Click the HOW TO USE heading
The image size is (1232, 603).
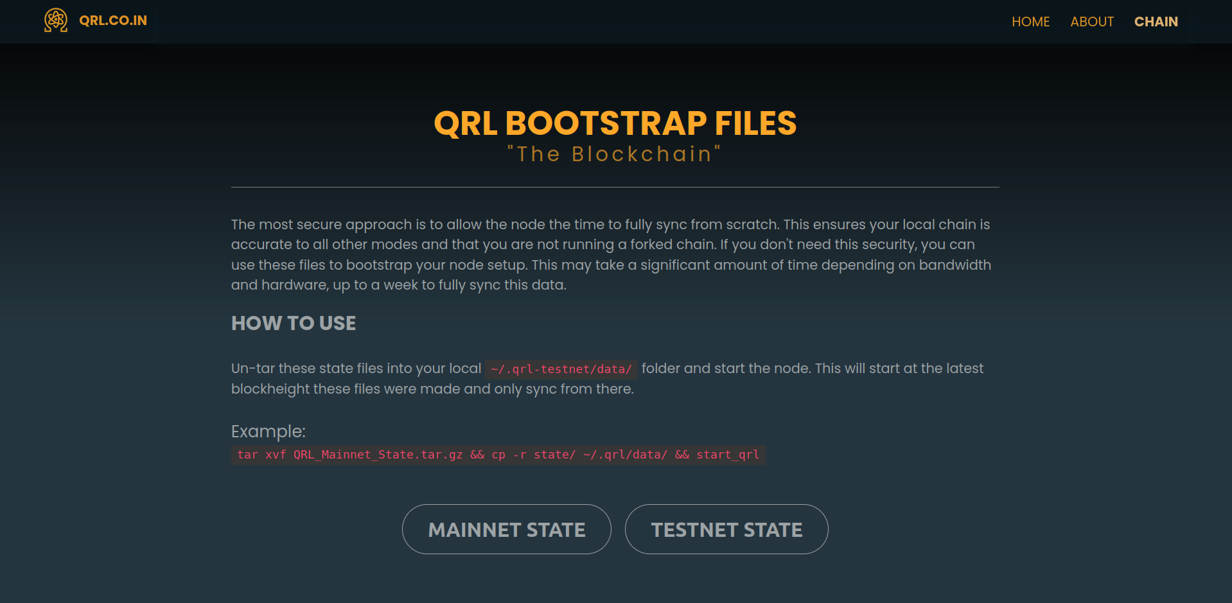coord(294,323)
